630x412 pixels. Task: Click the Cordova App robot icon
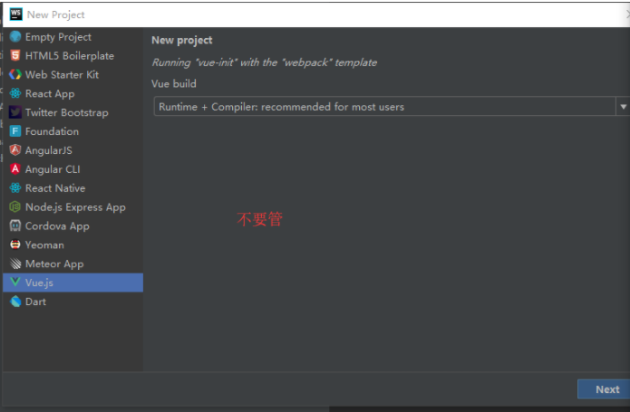[x=15, y=225]
